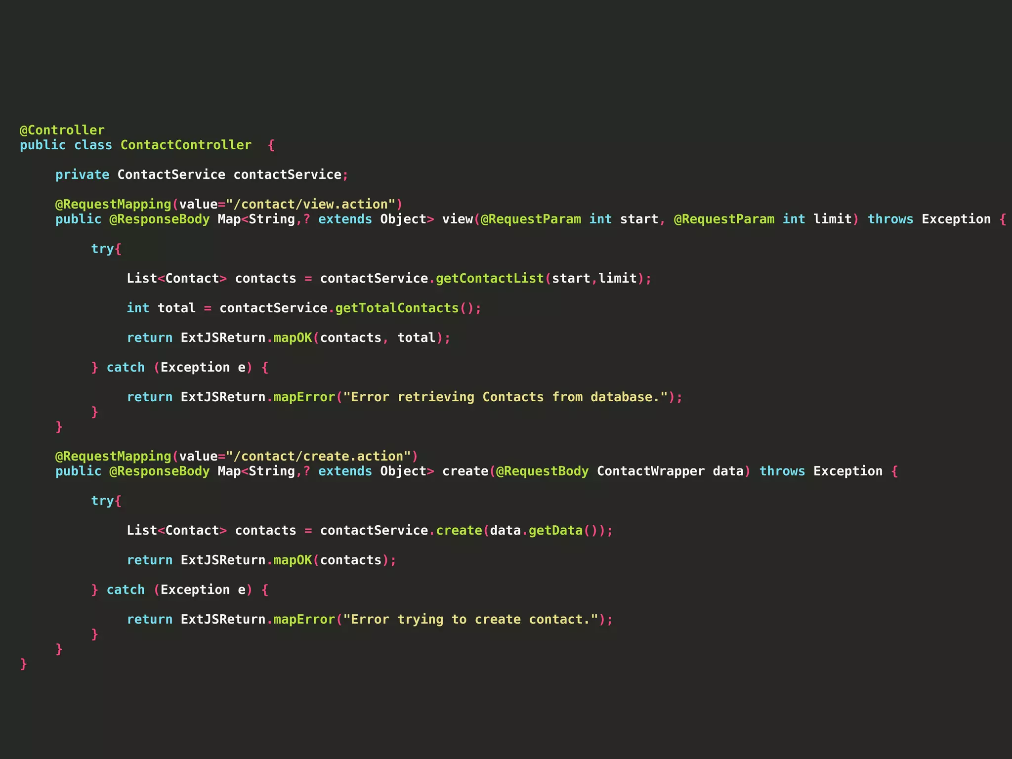Click the total variable declaration
1012x759 pixels.
pyautogui.click(x=176, y=308)
